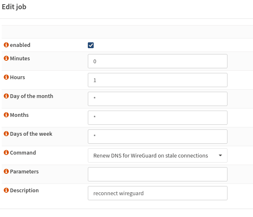Focus the Days of the week field
This screenshot has width=253, height=217.
coord(158,137)
